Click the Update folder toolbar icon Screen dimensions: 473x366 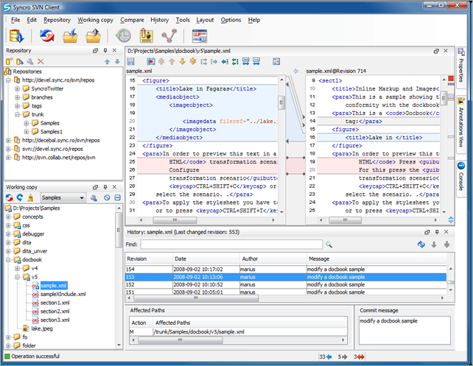tap(70, 35)
